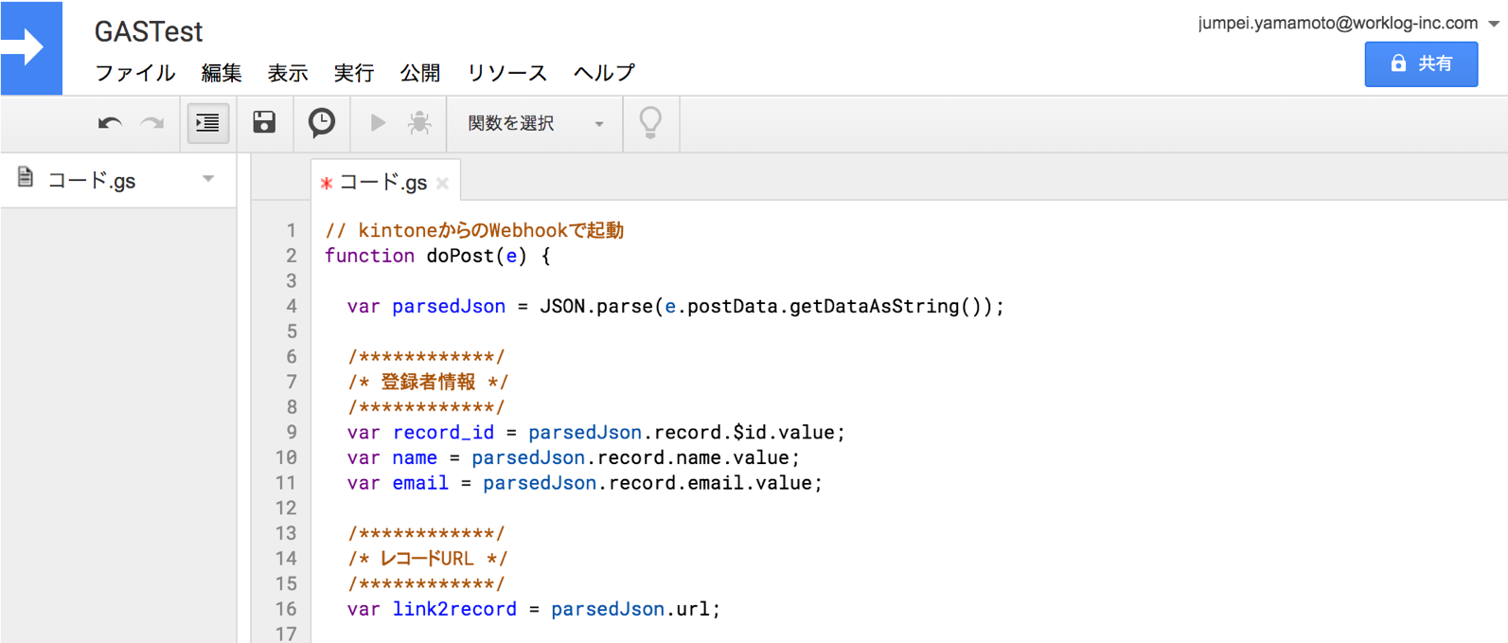
Task: Click the blue arrow project home icon
Action: (x=30, y=47)
